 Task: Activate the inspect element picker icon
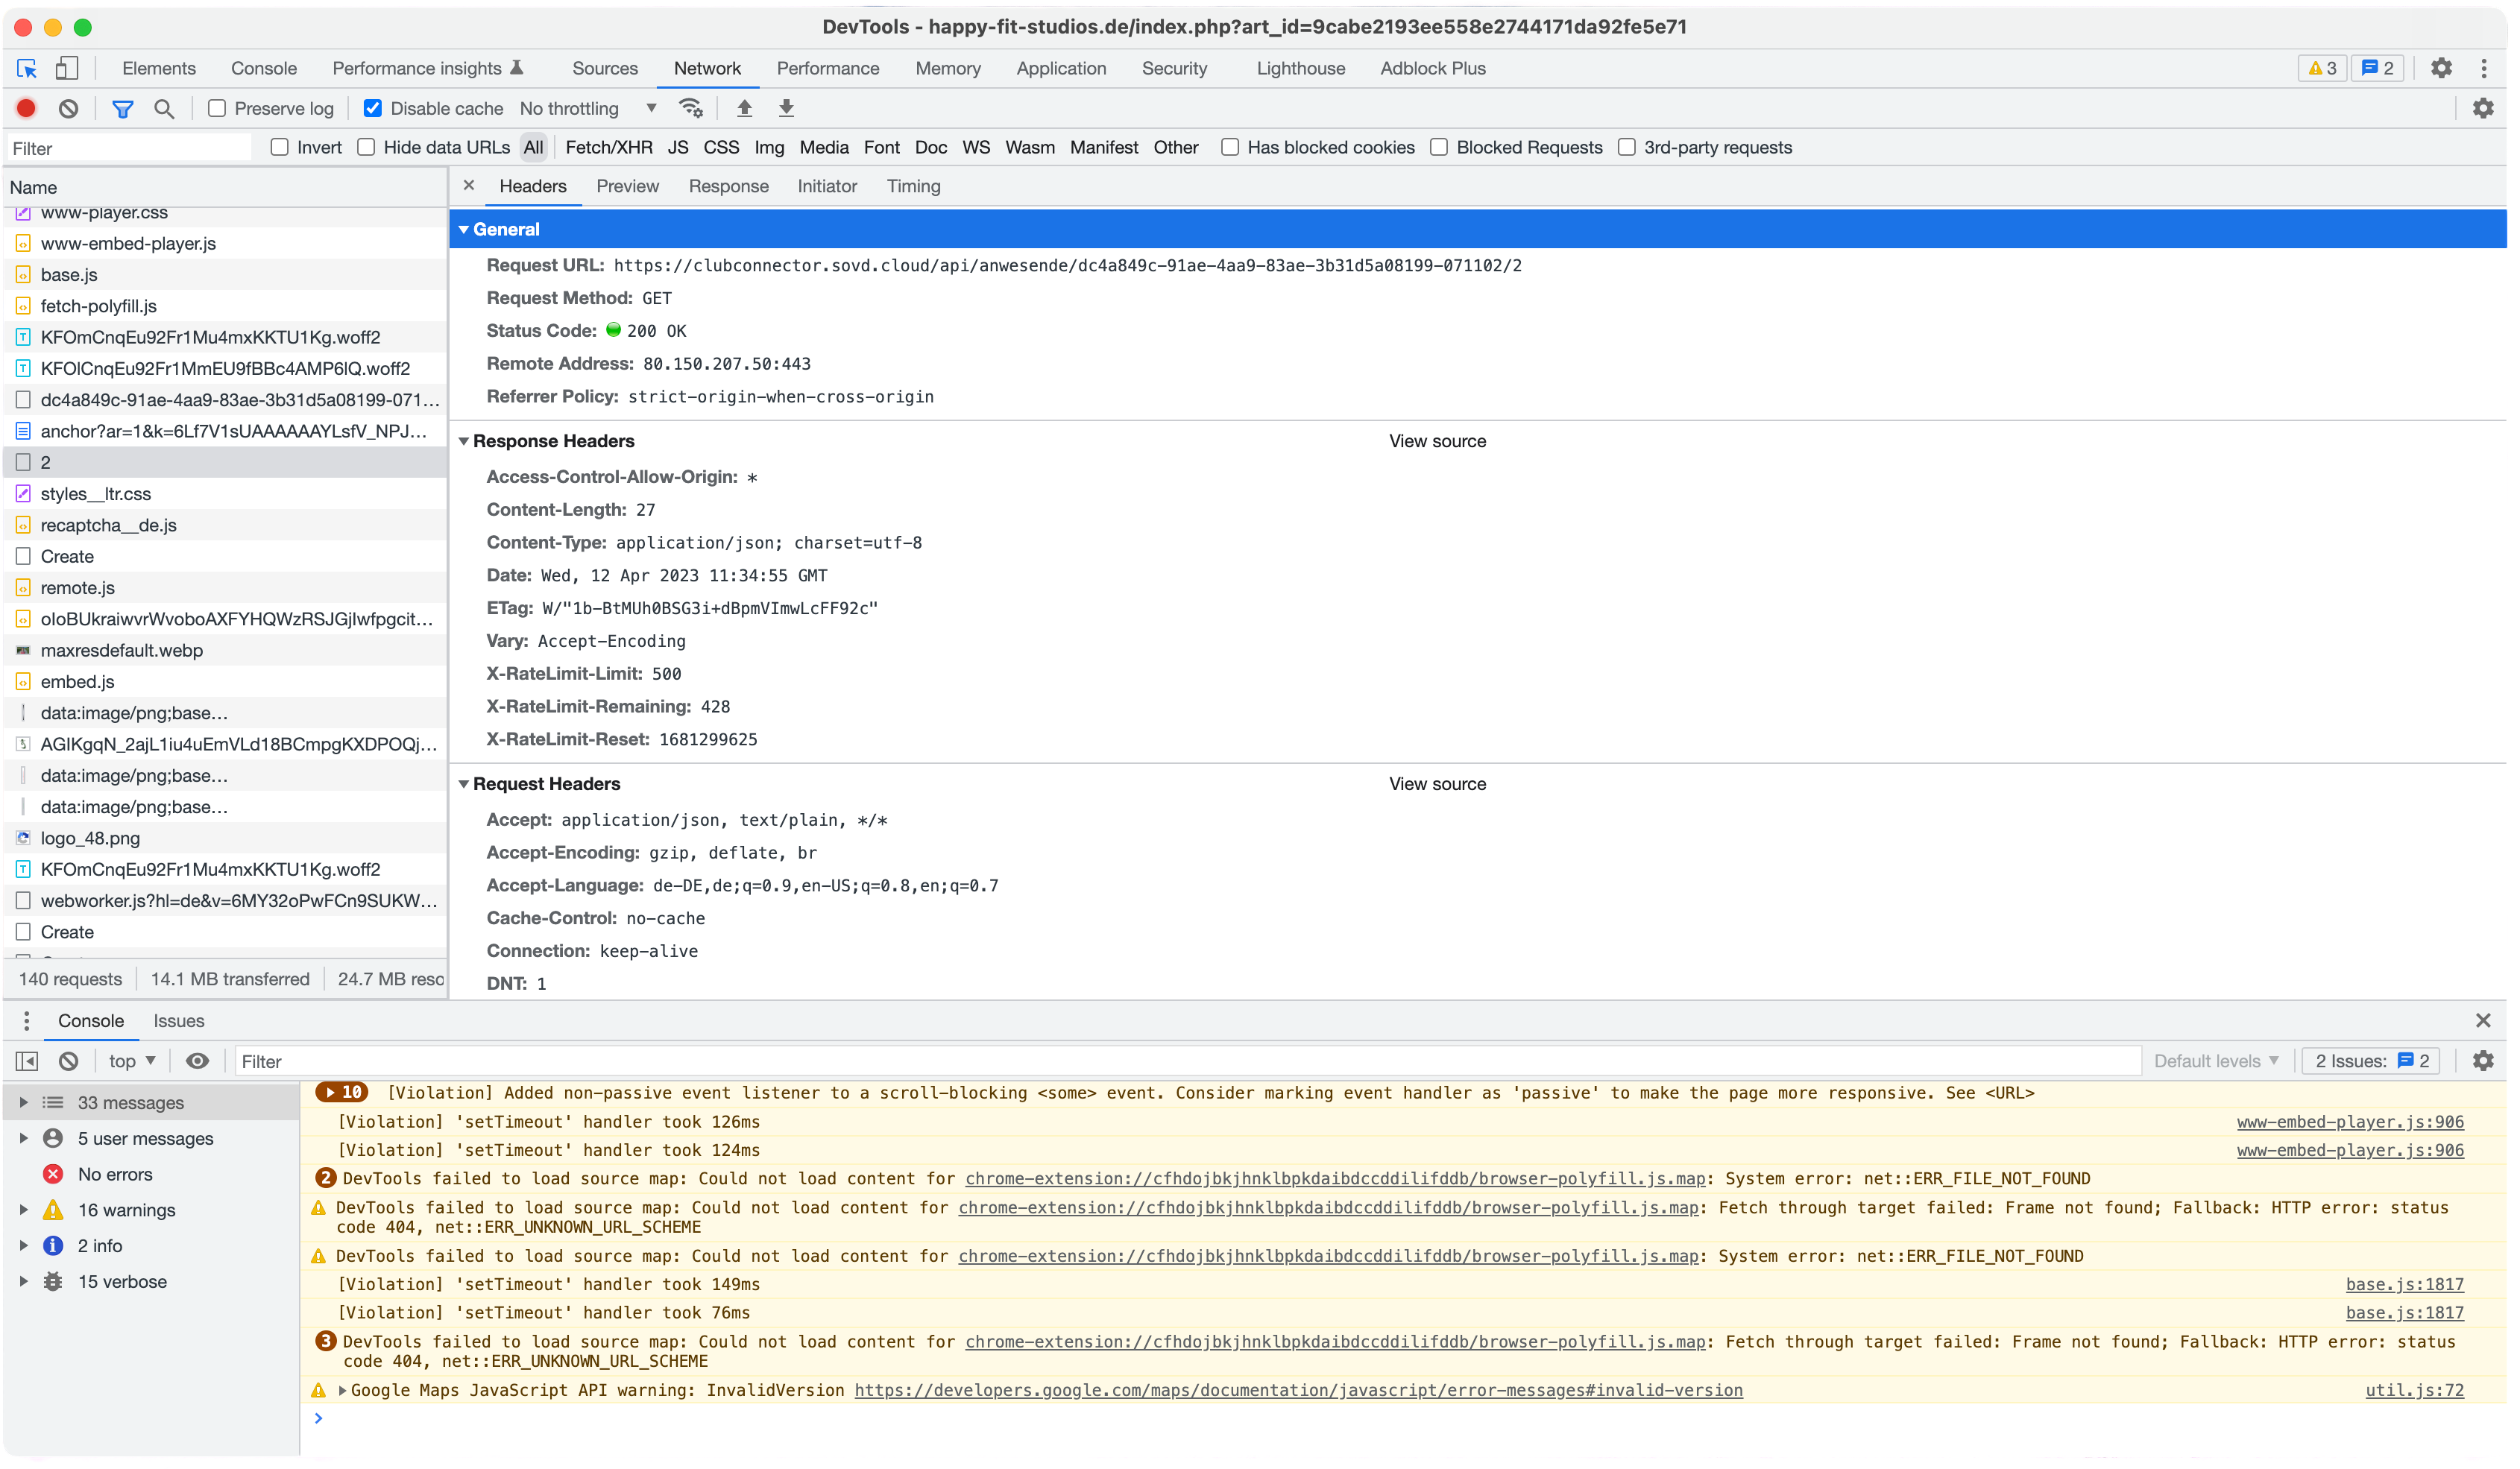(27, 68)
